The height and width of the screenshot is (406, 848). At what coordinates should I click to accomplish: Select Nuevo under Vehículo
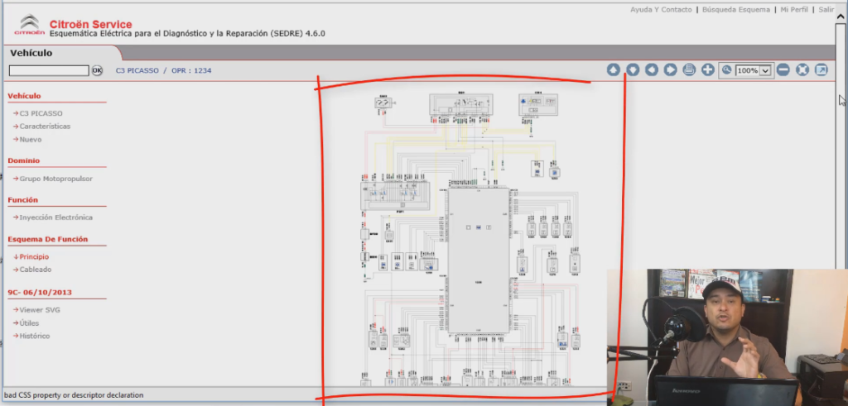point(31,139)
